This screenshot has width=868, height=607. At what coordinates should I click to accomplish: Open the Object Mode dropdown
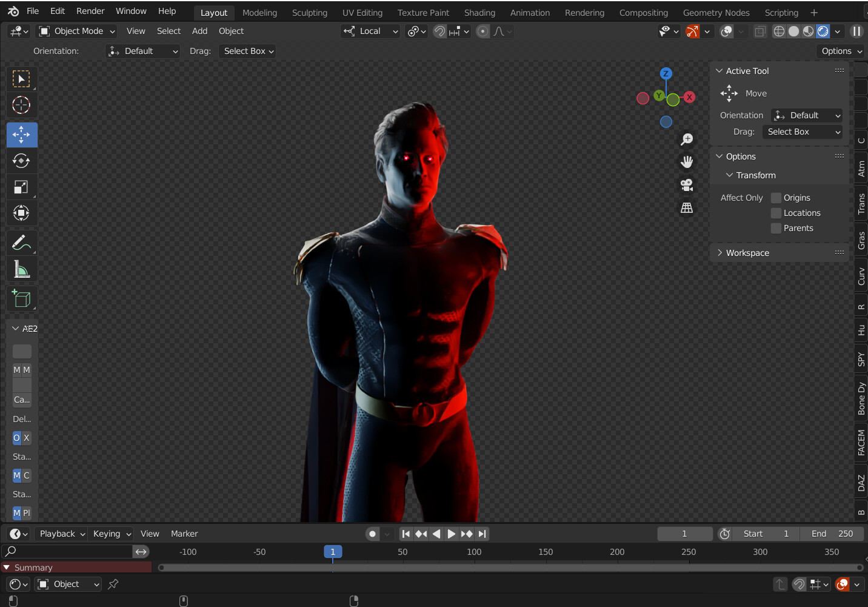click(x=76, y=31)
